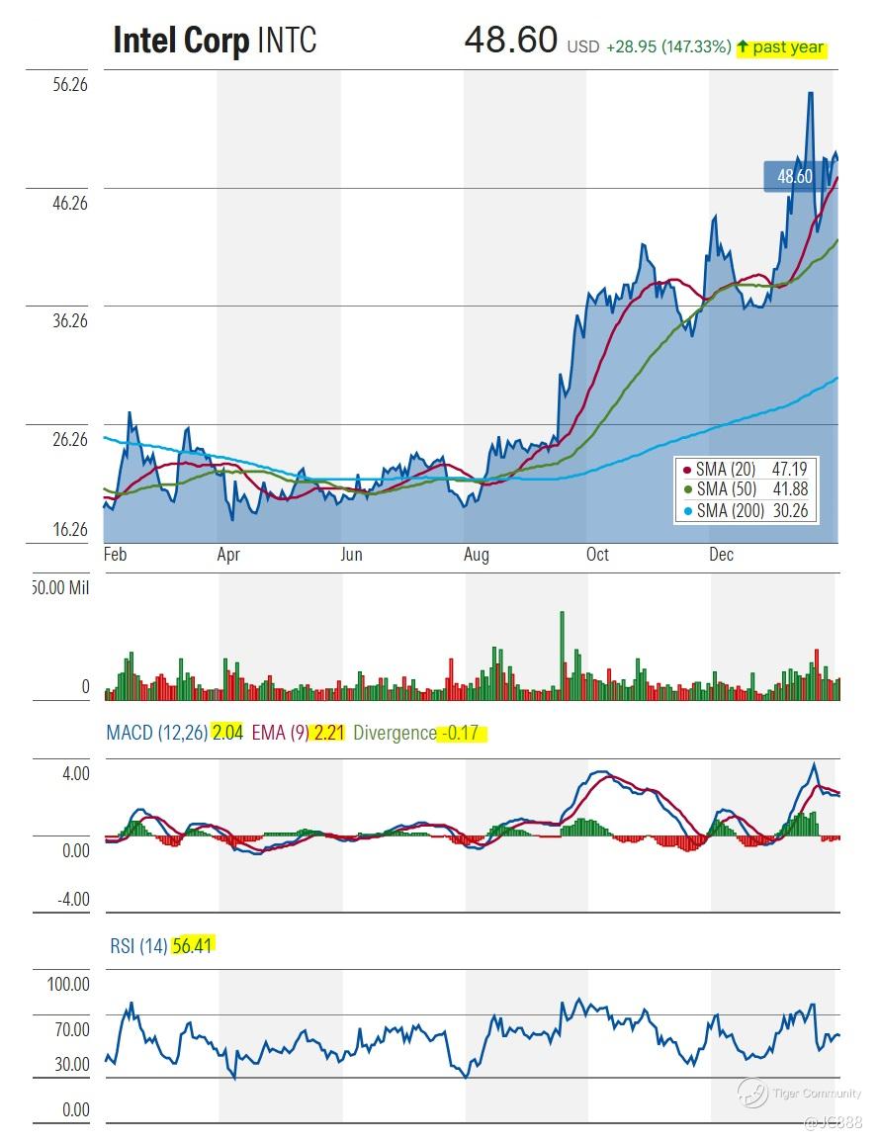
Task: Click the MACD 4.00 axis label
Action: click(76, 773)
